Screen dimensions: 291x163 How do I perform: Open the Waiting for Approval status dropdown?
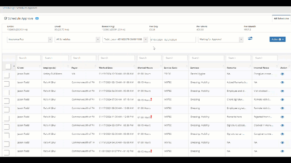point(220,39)
